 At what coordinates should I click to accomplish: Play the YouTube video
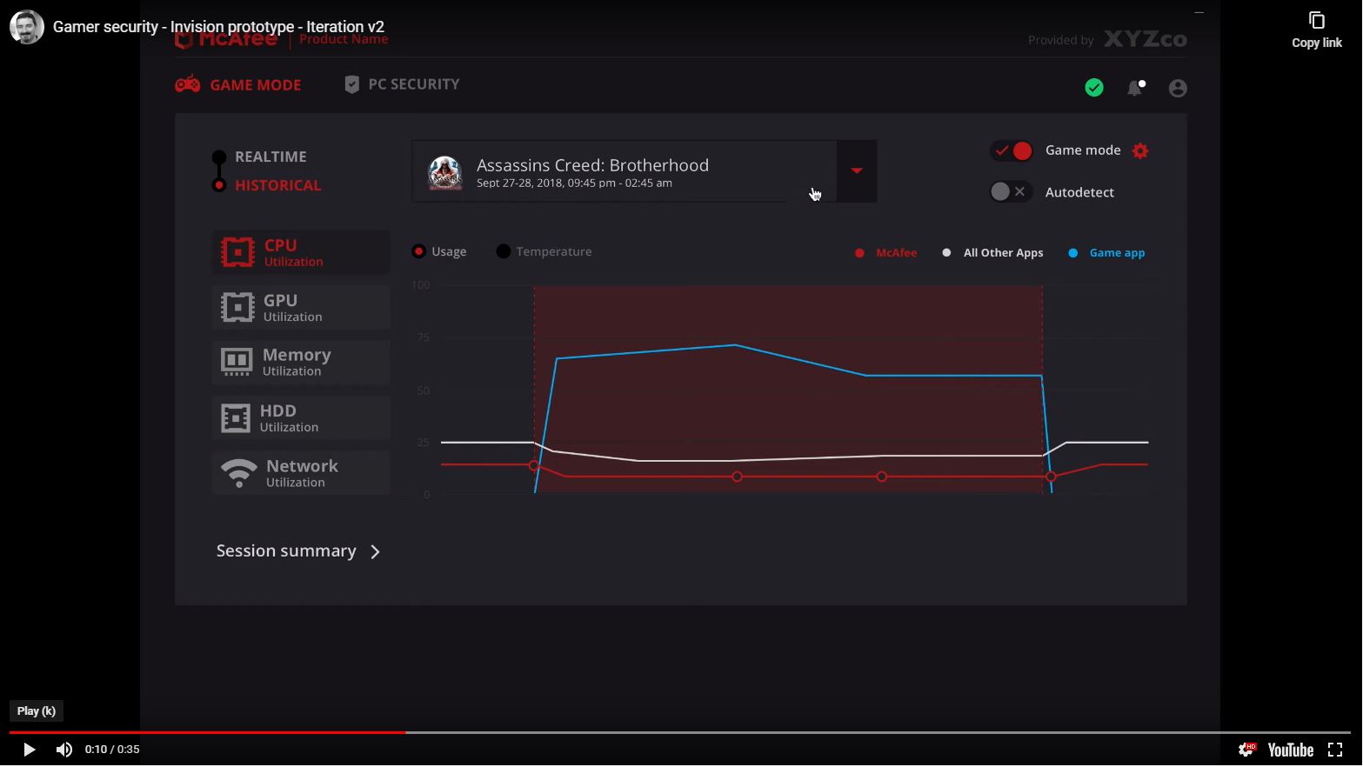pos(29,750)
